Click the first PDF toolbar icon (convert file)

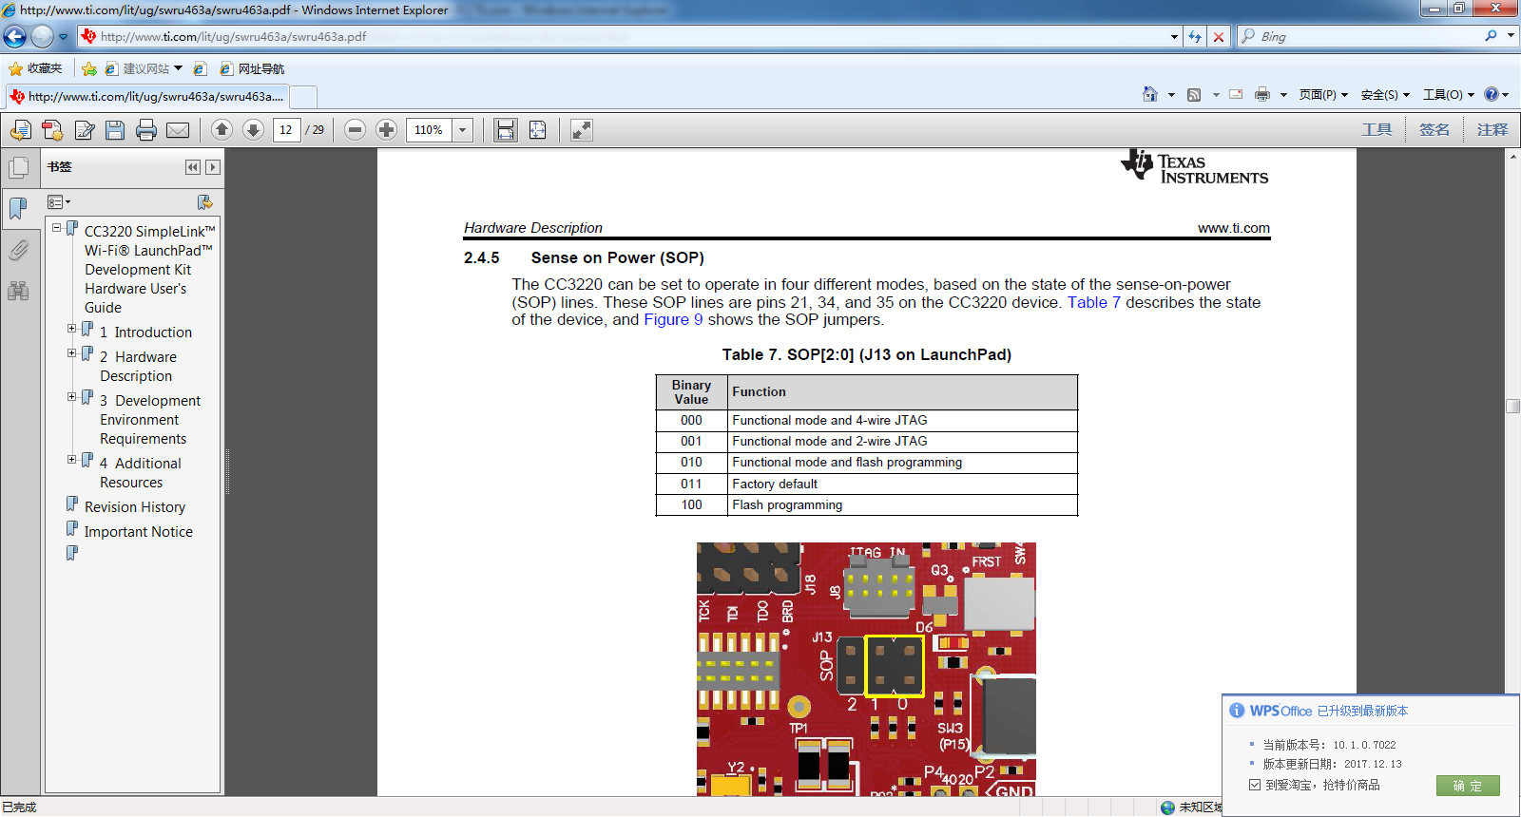point(21,130)
